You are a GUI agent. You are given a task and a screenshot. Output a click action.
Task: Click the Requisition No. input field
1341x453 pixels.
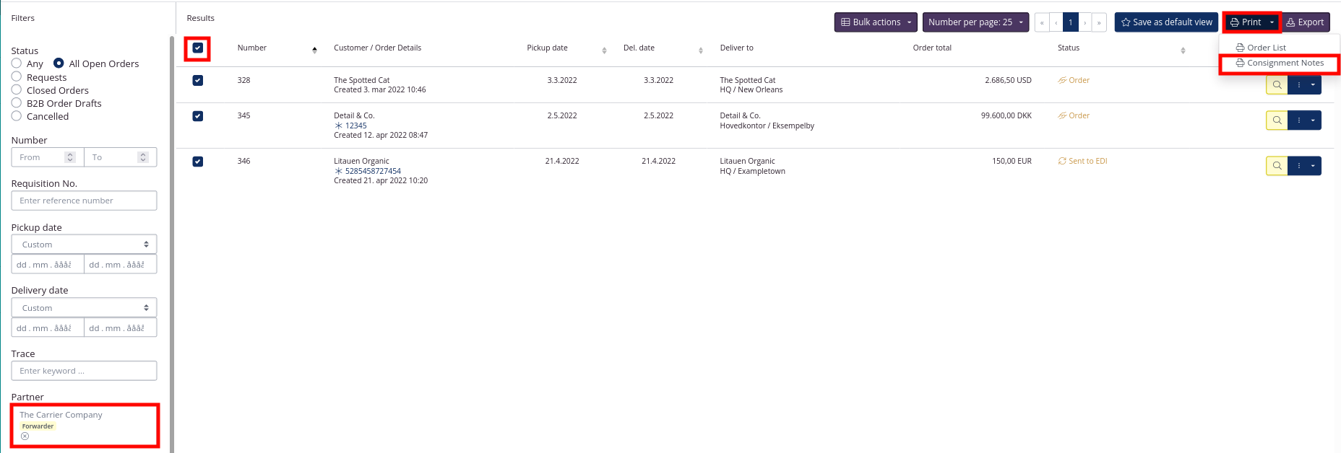pos(84,201)
